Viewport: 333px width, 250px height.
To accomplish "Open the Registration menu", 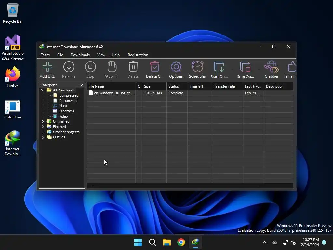I will (138, 55).
